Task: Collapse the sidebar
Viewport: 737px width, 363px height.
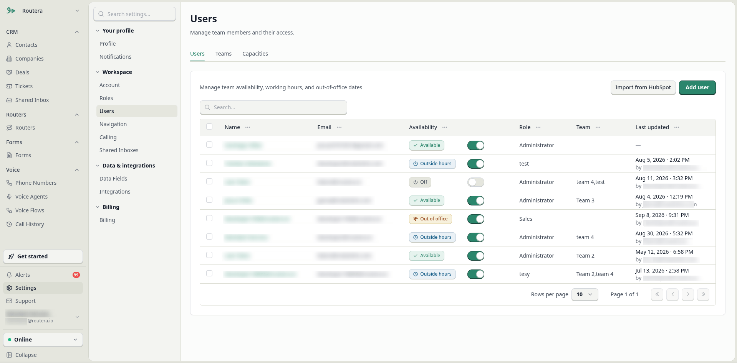Action: (x=26, y=355)
